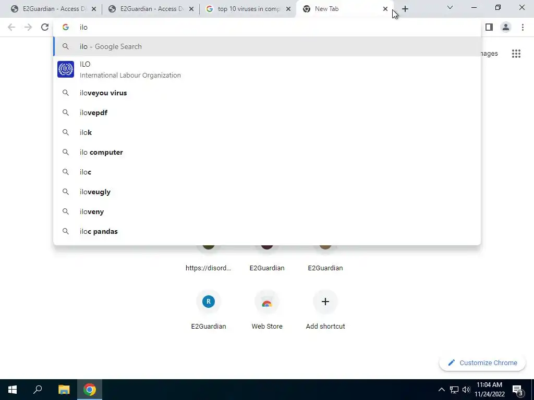The image size is (534, 400).
Task: Choose ILO International Labour Organization suggestion
Action: [x=267, y=69]
